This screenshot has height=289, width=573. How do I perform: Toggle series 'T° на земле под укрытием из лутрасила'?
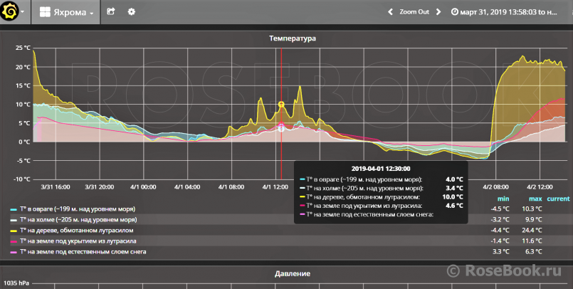(78, 241)
